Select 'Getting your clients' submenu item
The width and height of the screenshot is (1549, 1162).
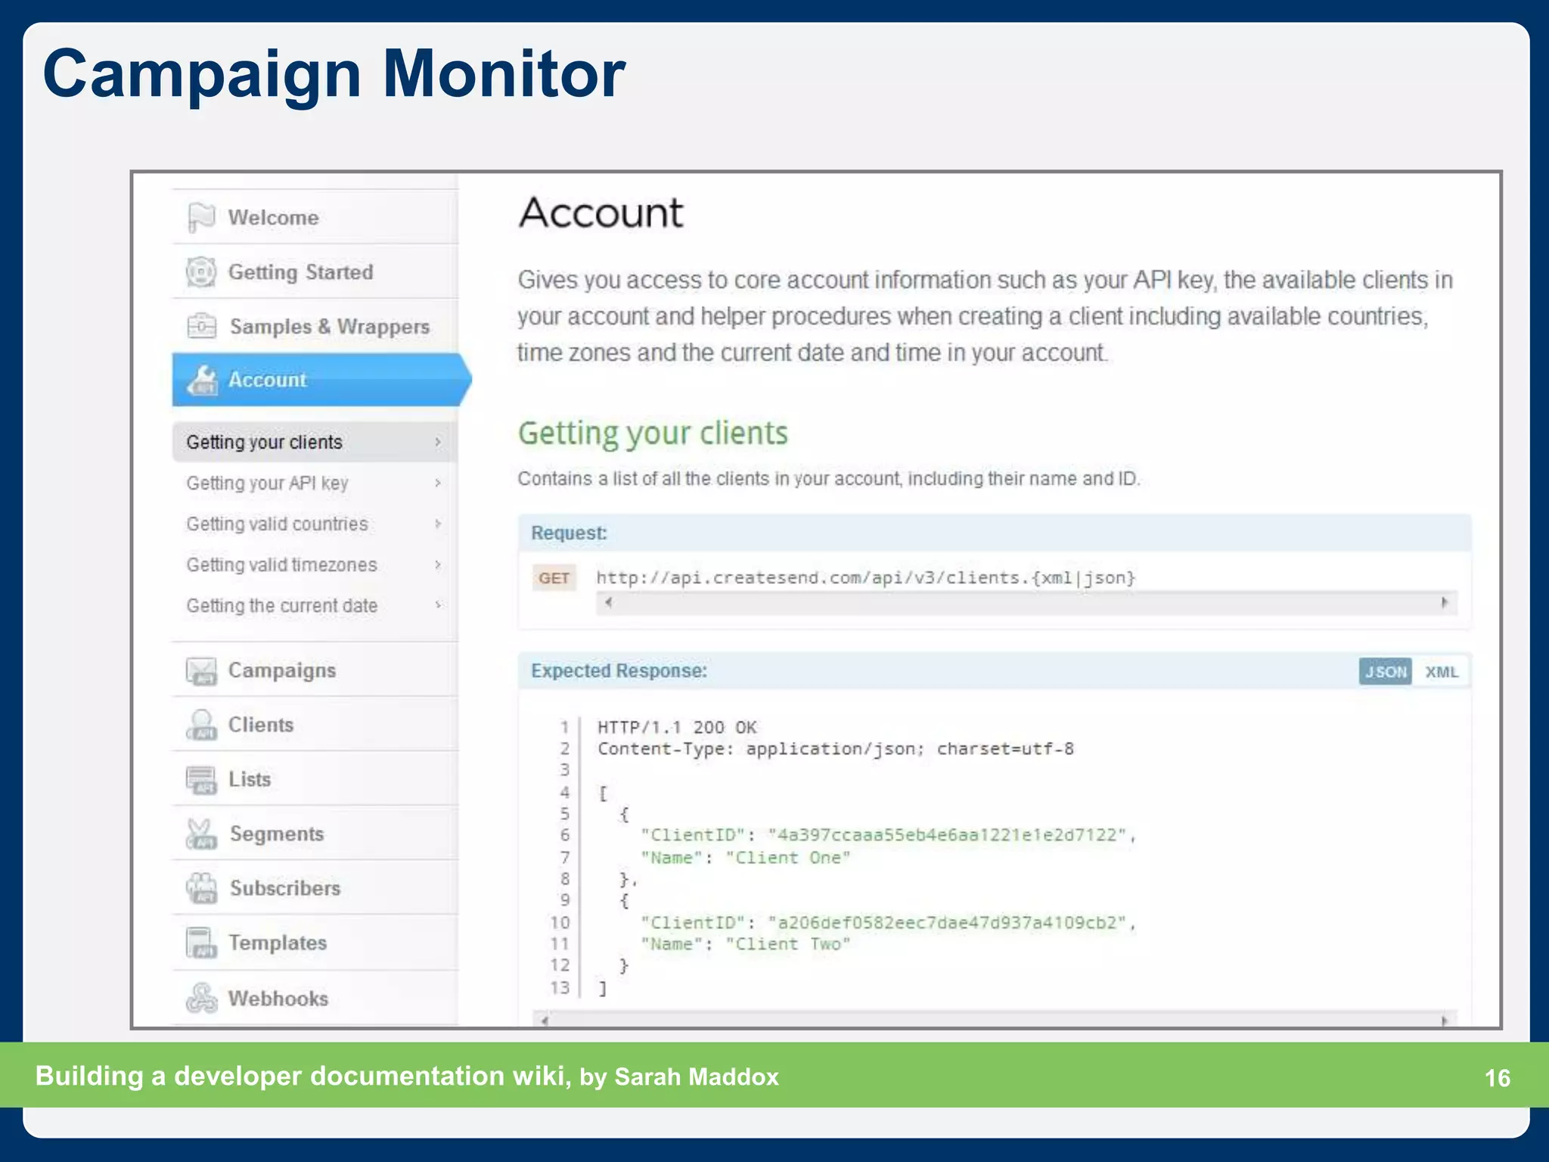[x=315, y=442]
